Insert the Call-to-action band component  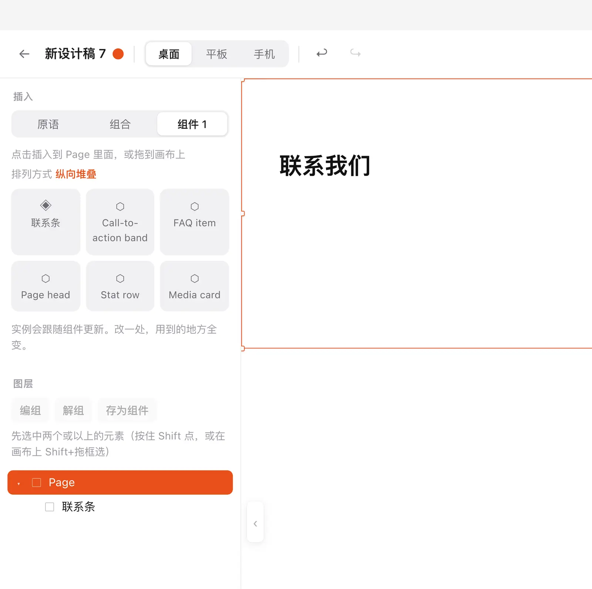[x=120, y=222]
